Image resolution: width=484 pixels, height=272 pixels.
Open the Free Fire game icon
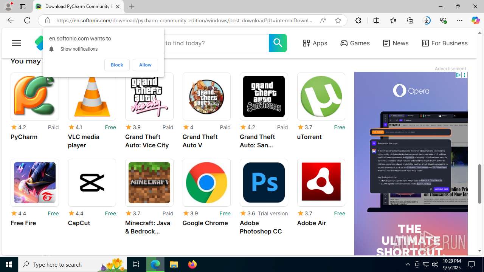click(x=35, y=182)
